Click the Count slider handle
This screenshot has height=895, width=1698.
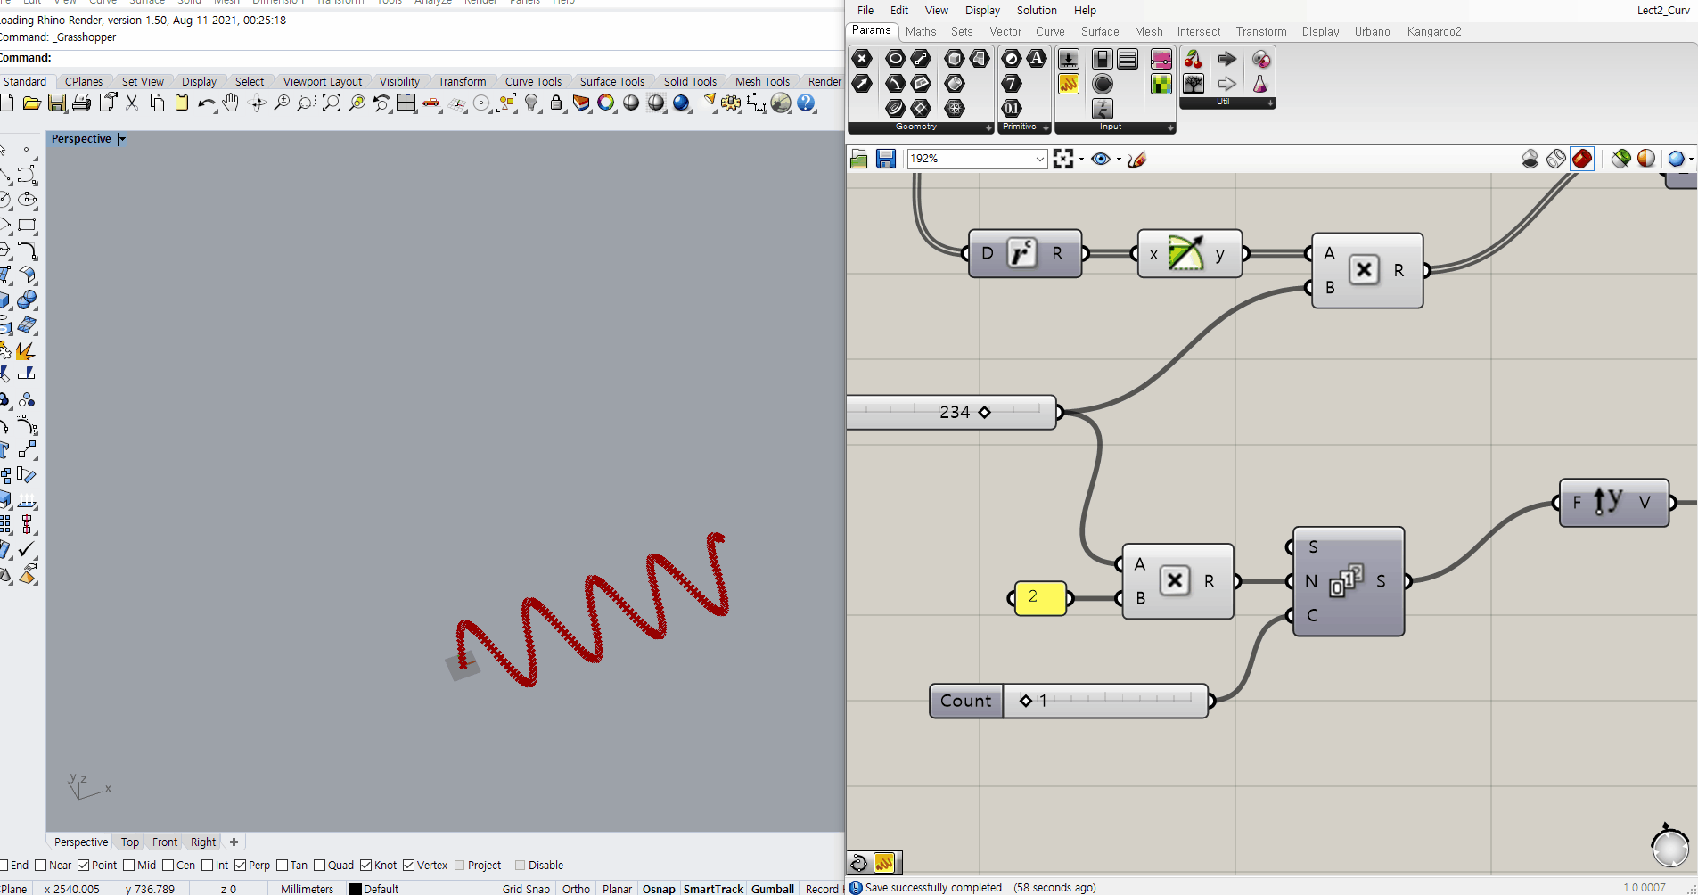1026,701
